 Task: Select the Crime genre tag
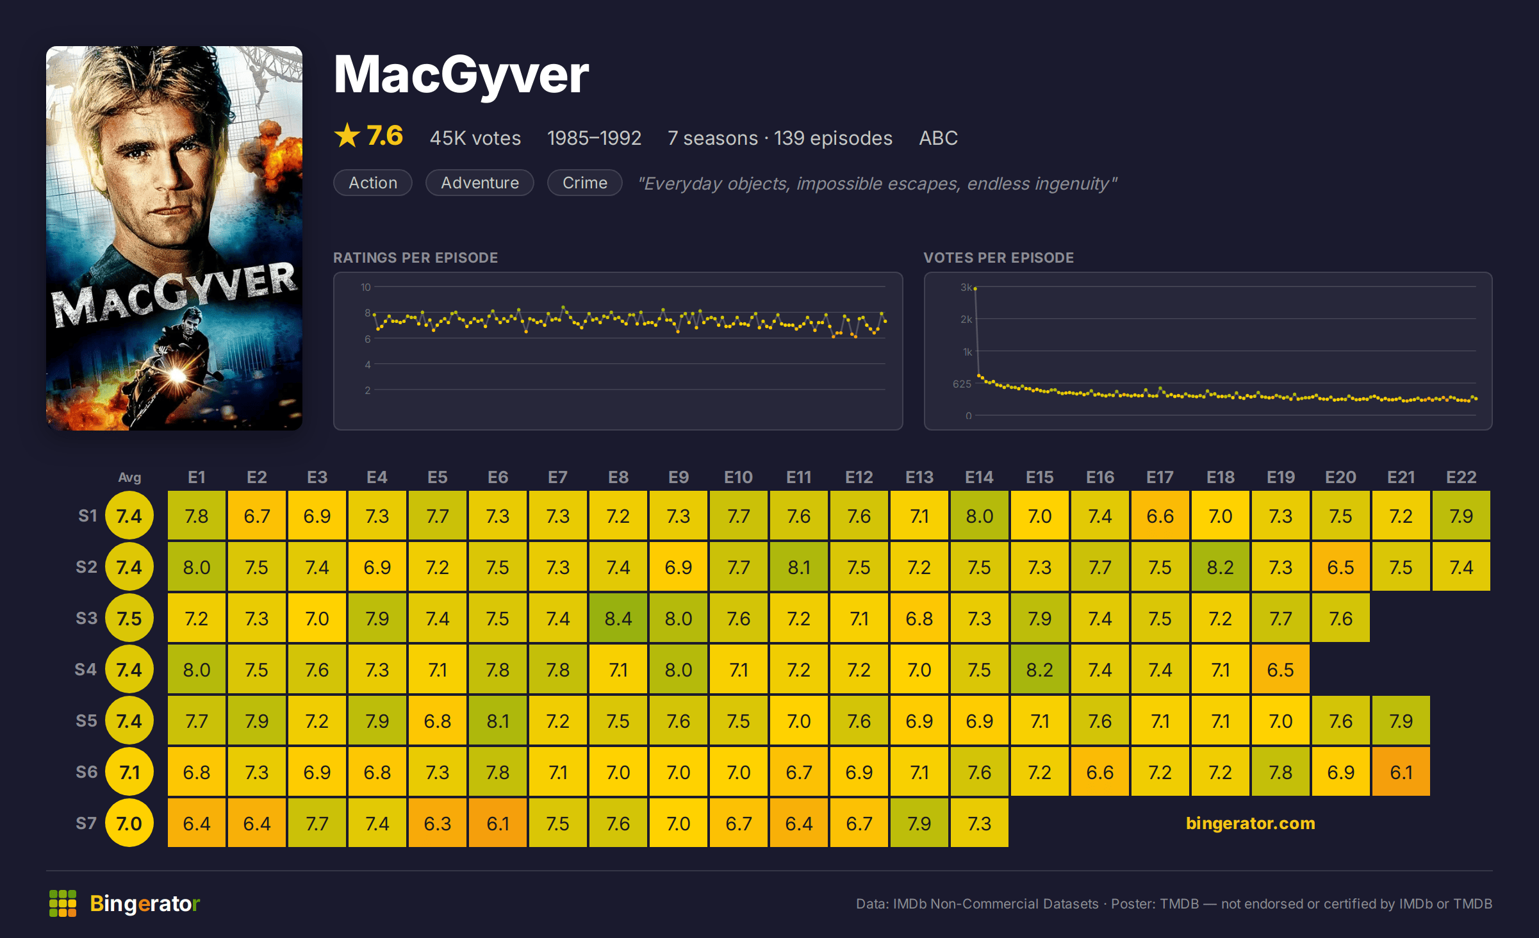(x=585, y=183)
